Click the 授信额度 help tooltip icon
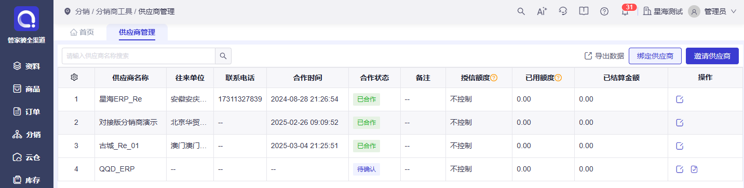 pyautogui.click(x=494, y=78)
